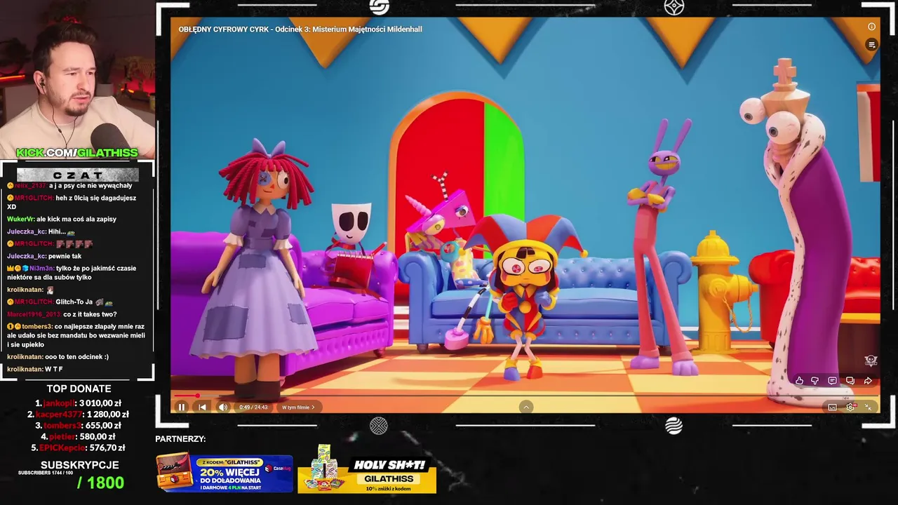The height and width of the screenshot is (505, 898).
Task: Open the live chat double-bubble icon
Action: (x=850, y=381)
